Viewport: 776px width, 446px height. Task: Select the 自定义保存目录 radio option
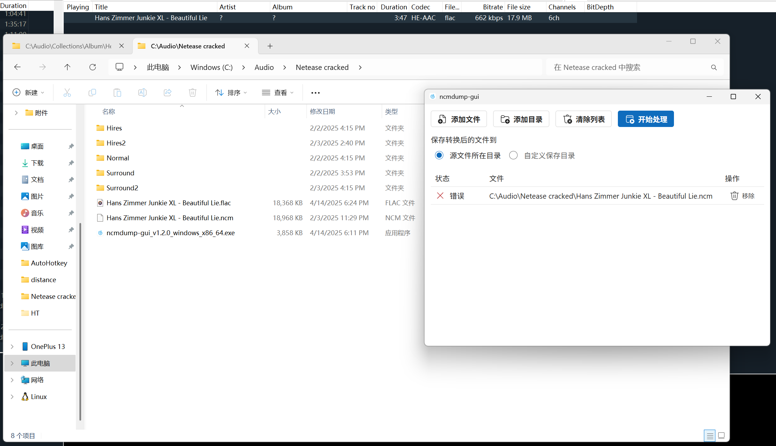tap(513, 156)
